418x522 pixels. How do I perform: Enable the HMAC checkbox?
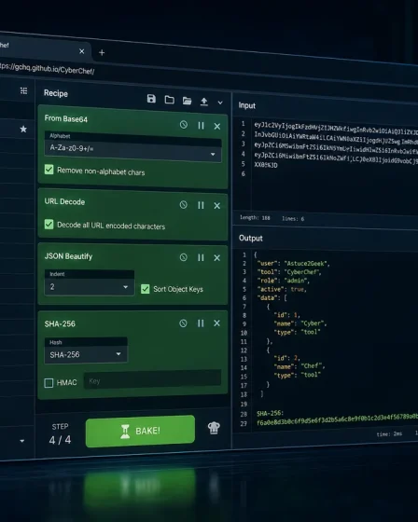pos(49,383)
